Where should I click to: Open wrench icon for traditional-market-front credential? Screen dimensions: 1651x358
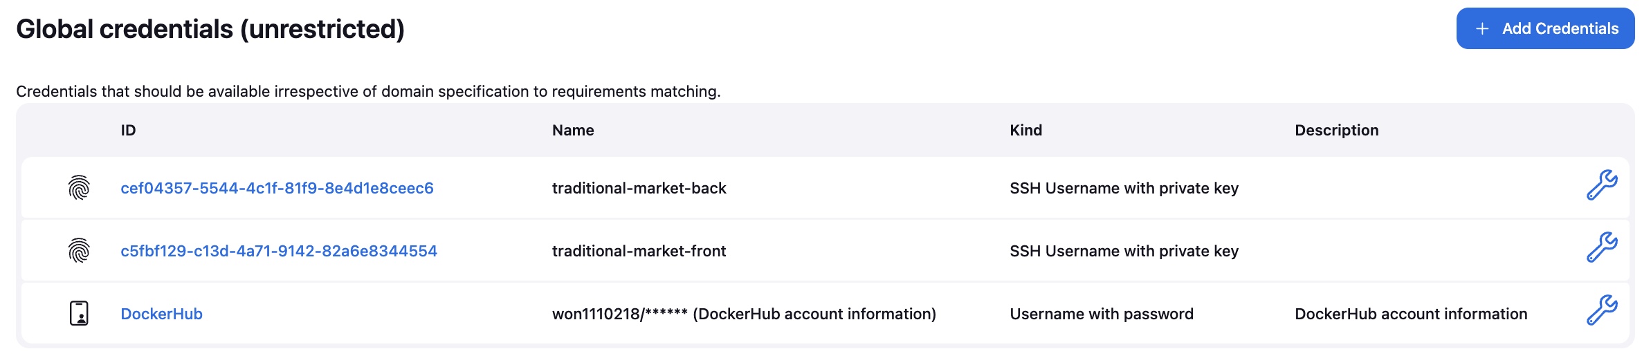click(1602, 247)
